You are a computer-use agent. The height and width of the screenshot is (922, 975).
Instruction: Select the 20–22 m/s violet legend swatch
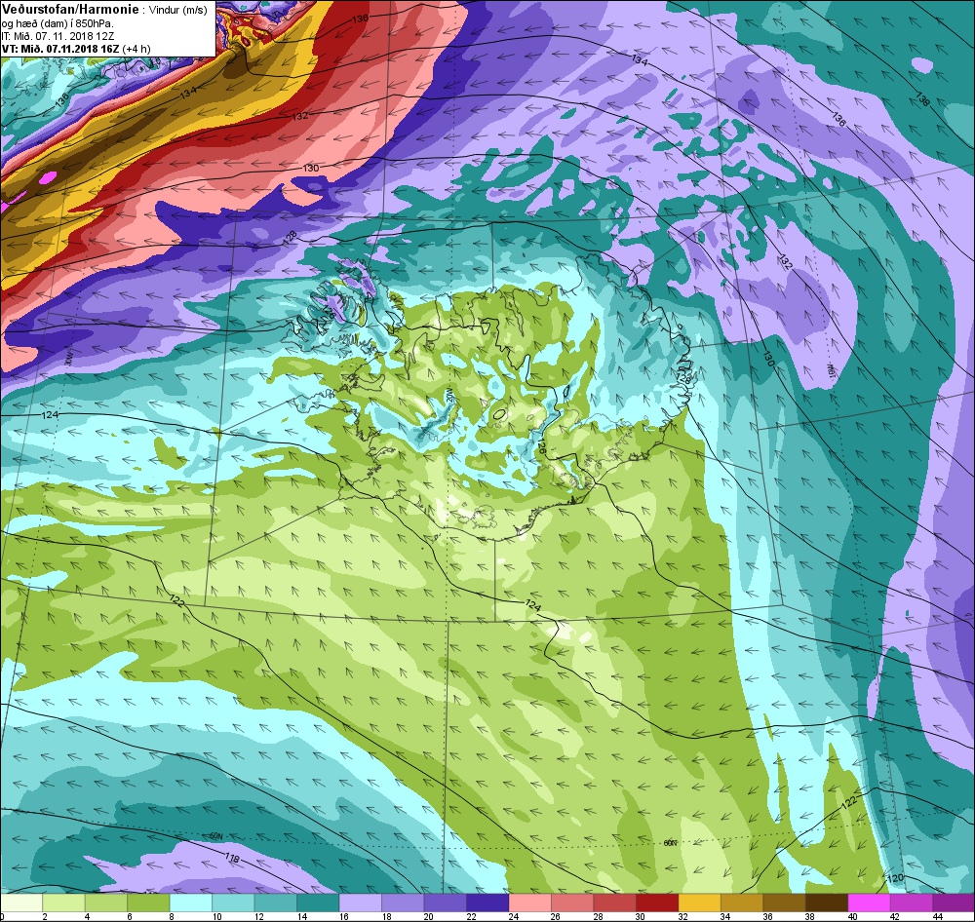tap(445, 903)
